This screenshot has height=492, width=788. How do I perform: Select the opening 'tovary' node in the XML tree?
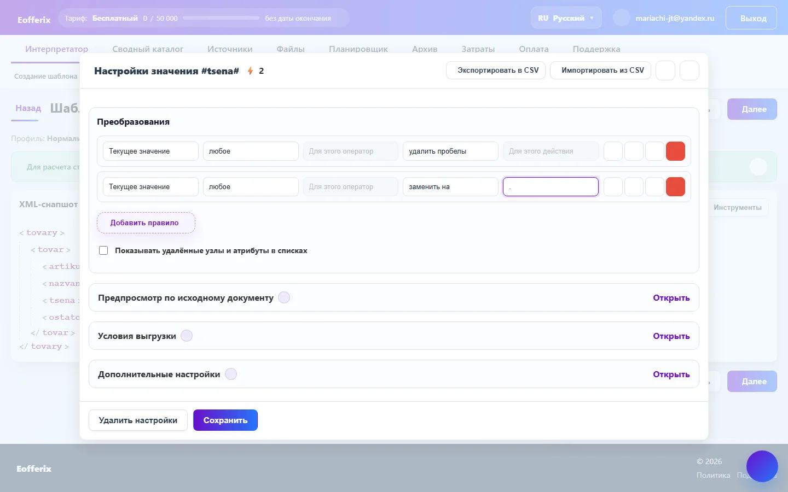[x=42, y=233]
